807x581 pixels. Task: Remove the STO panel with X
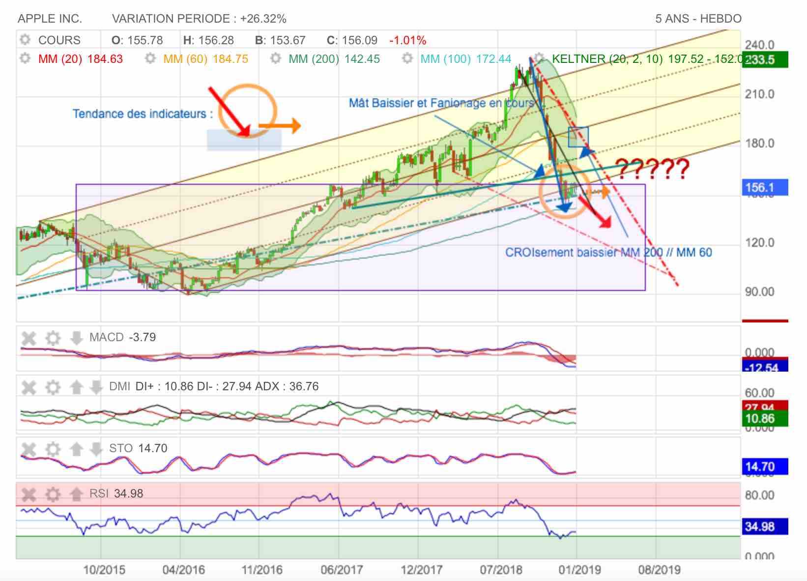point(29,449)
